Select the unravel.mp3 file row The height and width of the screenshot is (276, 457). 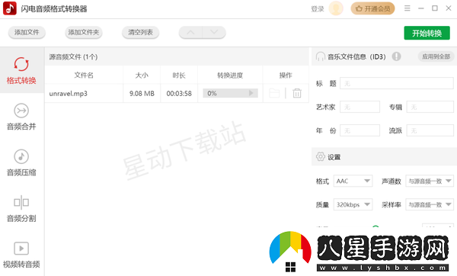coord(177,93)
